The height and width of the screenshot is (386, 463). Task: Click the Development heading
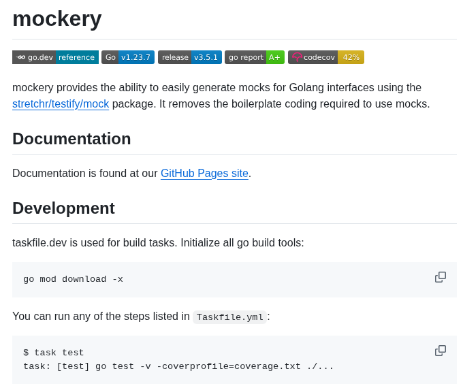click(63, 208)
